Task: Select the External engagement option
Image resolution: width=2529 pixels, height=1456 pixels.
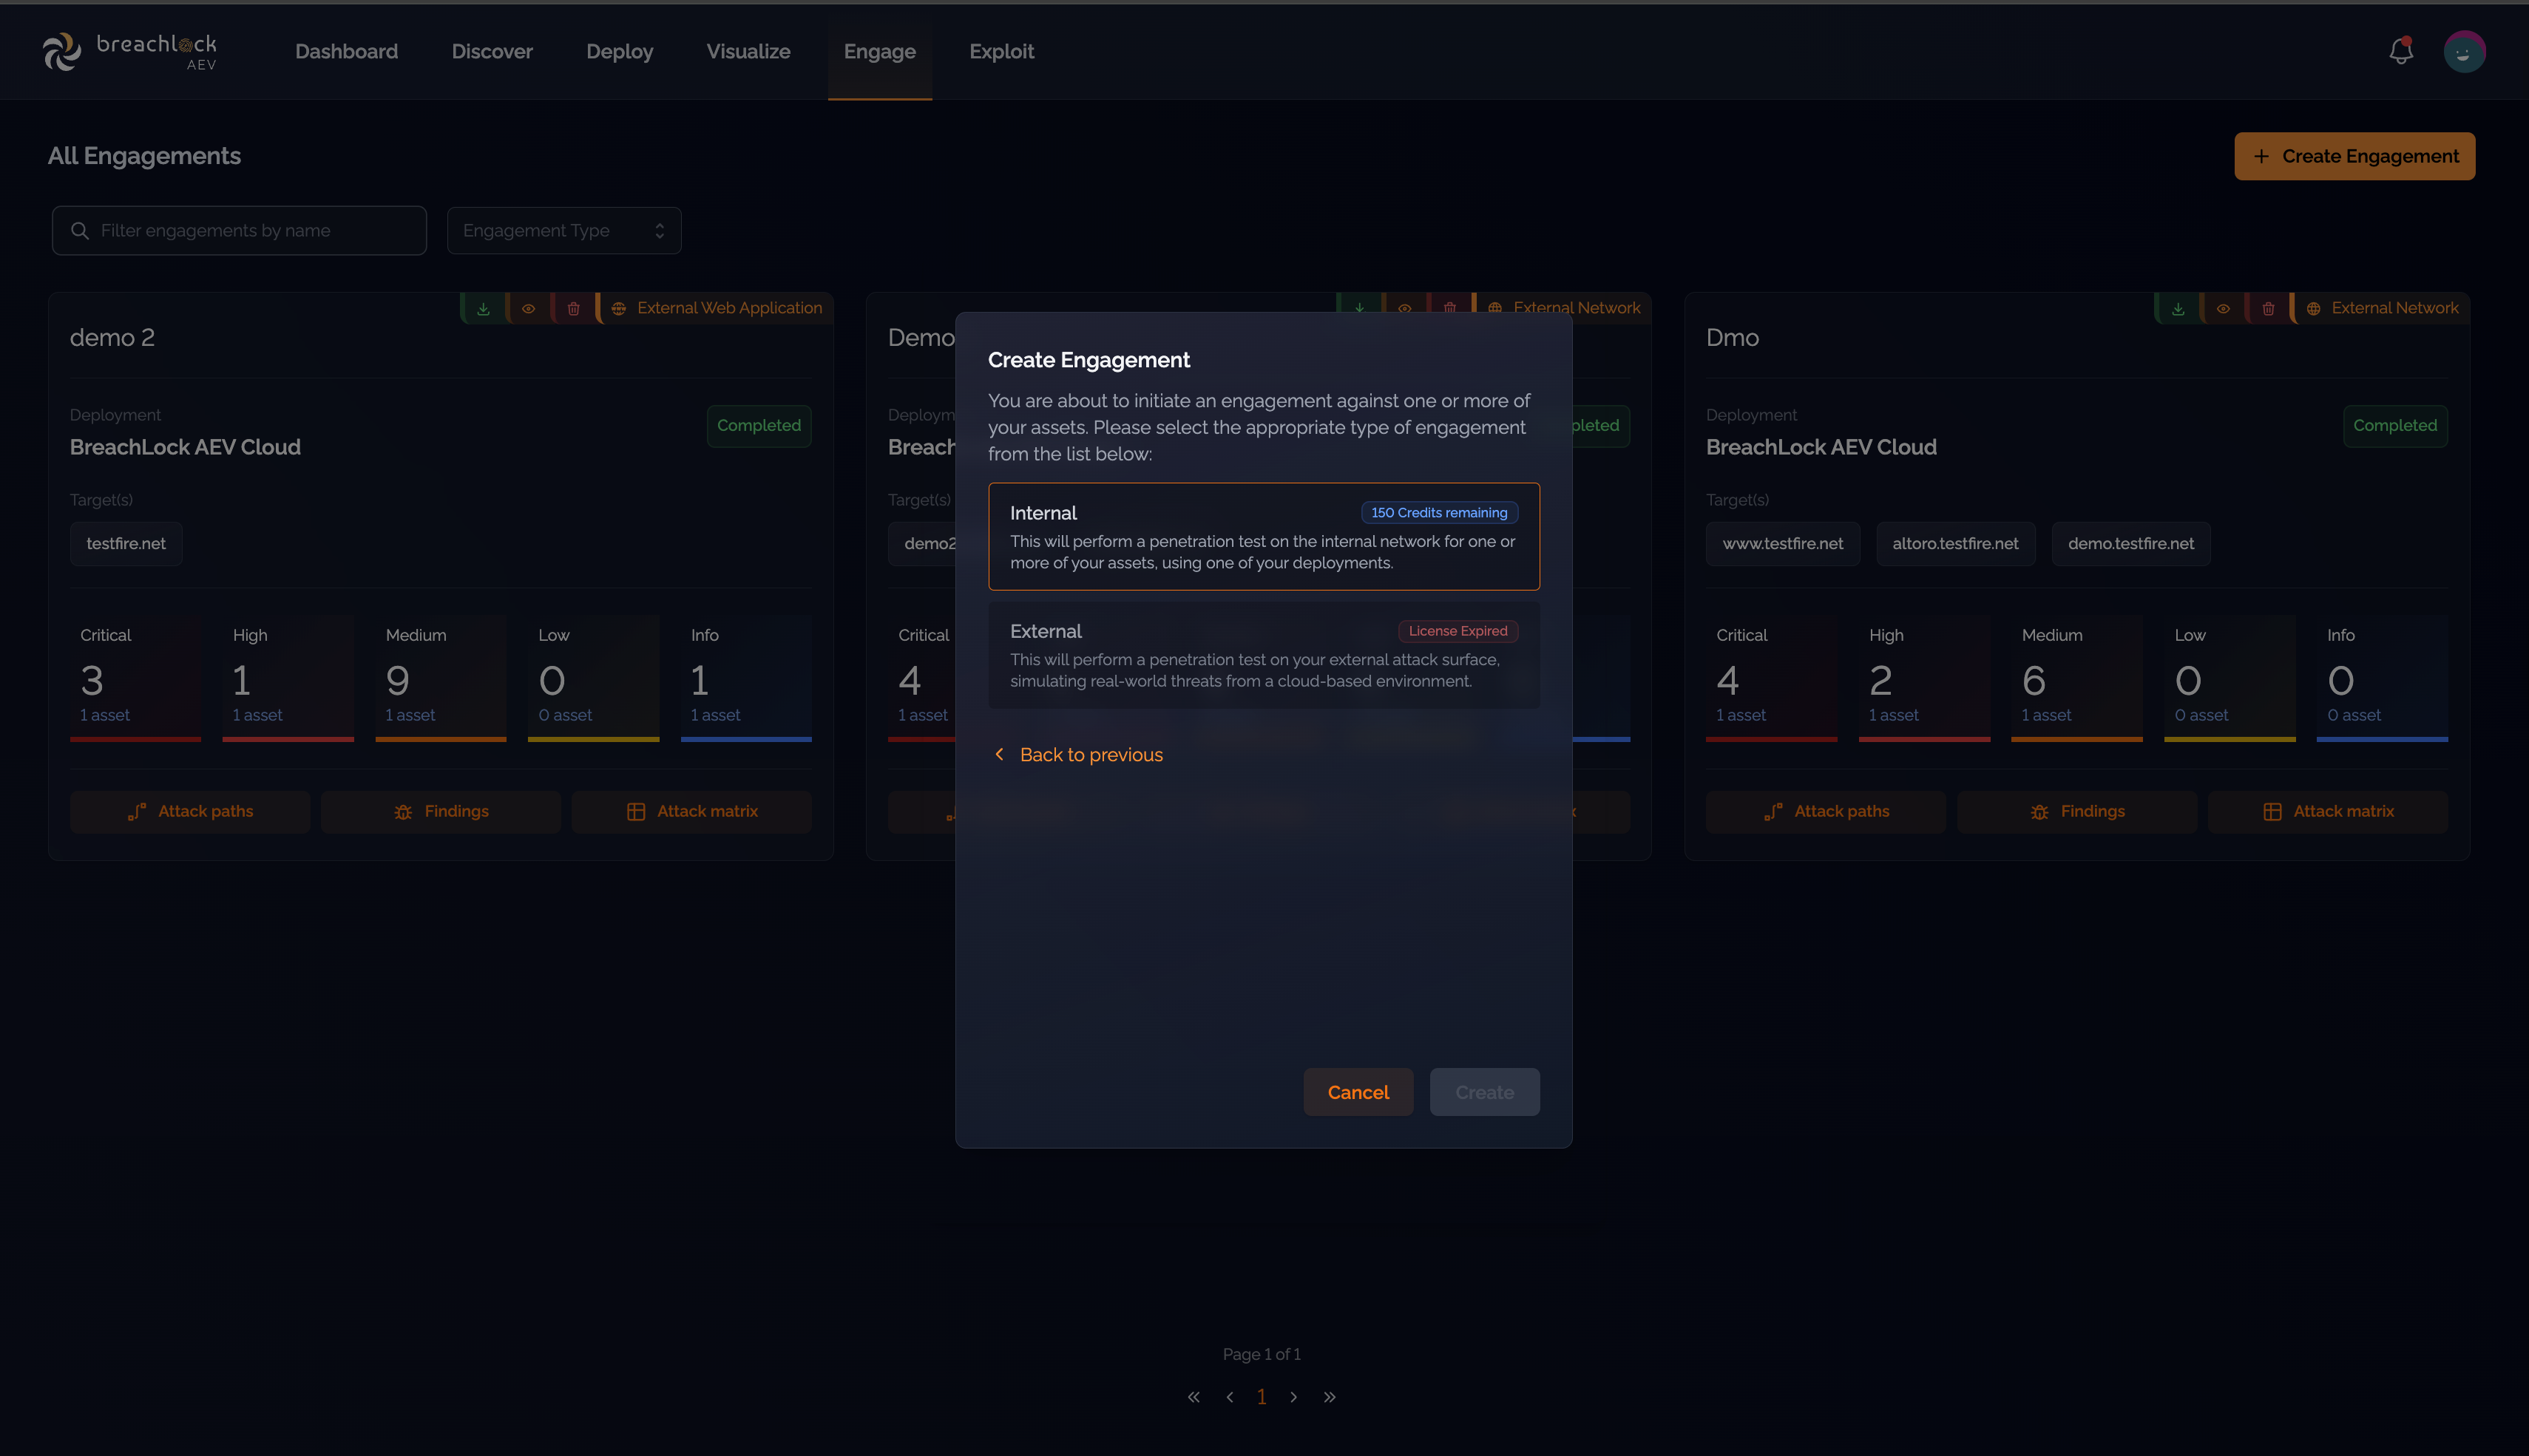Action: tap(1264, 655)
